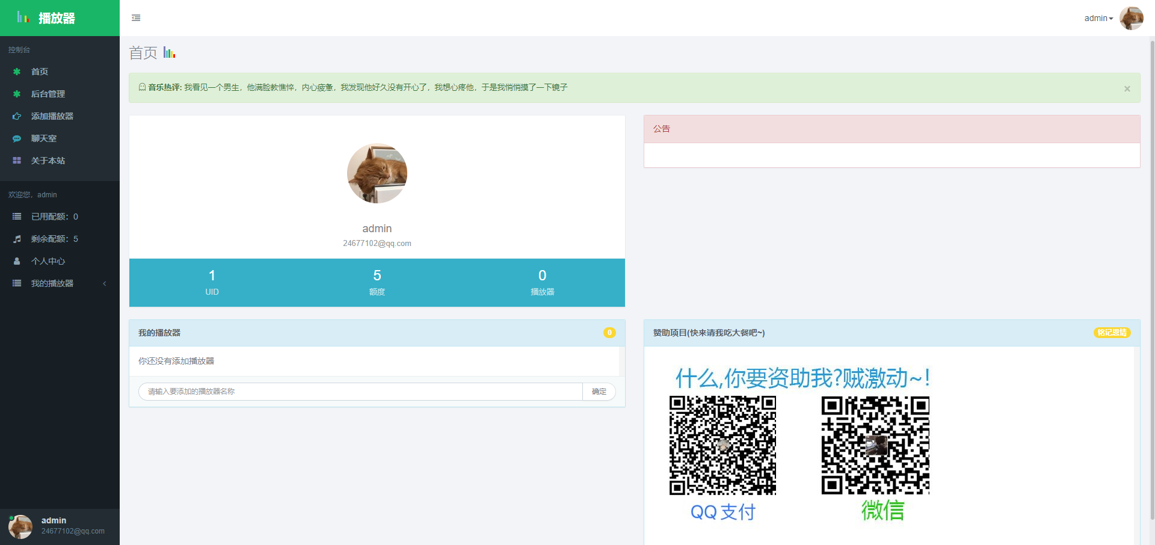Viewport: 1155px width, 545px height.
Task: Open 关于本站 in the sidebar
Action: pyautogui.click(x=60, y=161)
